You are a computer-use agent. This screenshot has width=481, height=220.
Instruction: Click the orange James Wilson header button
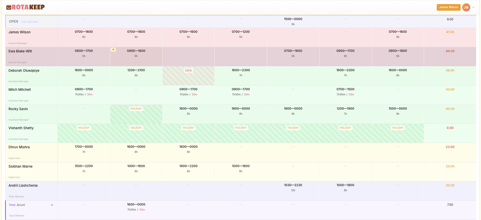(x=448, y=7)
